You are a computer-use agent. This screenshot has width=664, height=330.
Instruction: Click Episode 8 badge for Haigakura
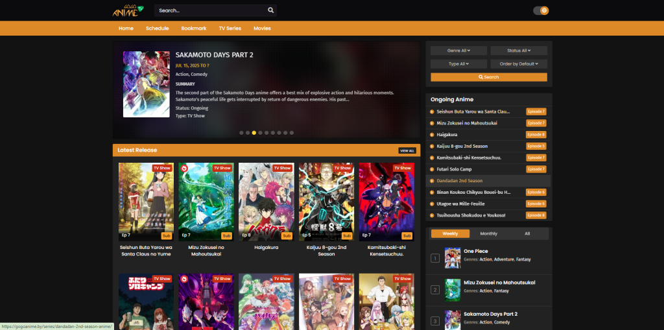pos(536,135)
